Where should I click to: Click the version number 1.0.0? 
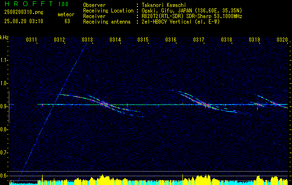click(63, 4)
